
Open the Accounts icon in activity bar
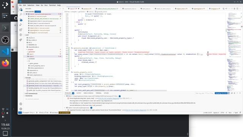21,104
